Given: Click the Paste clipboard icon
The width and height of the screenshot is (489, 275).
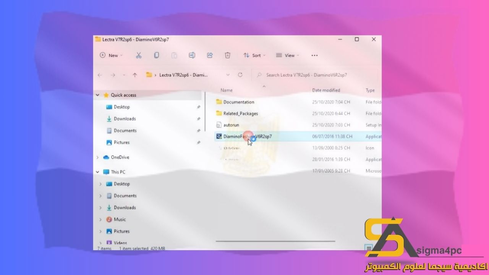Looking at the screenshot, I should click(x=174, y=55).
